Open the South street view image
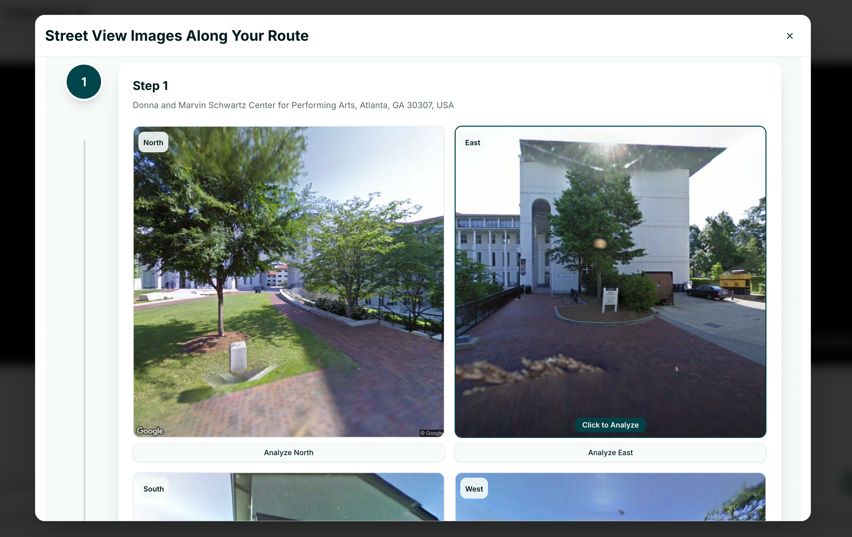This screenshot has height=537, width=852. click(x=288, y=497)
